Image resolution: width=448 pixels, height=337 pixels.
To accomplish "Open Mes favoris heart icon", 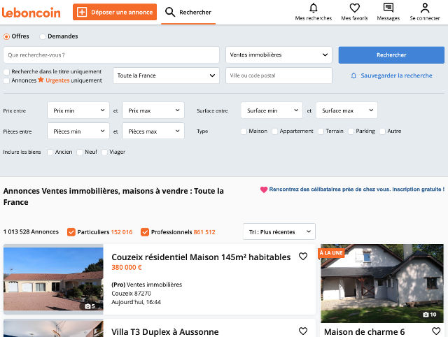I will (x=355, y=8).
